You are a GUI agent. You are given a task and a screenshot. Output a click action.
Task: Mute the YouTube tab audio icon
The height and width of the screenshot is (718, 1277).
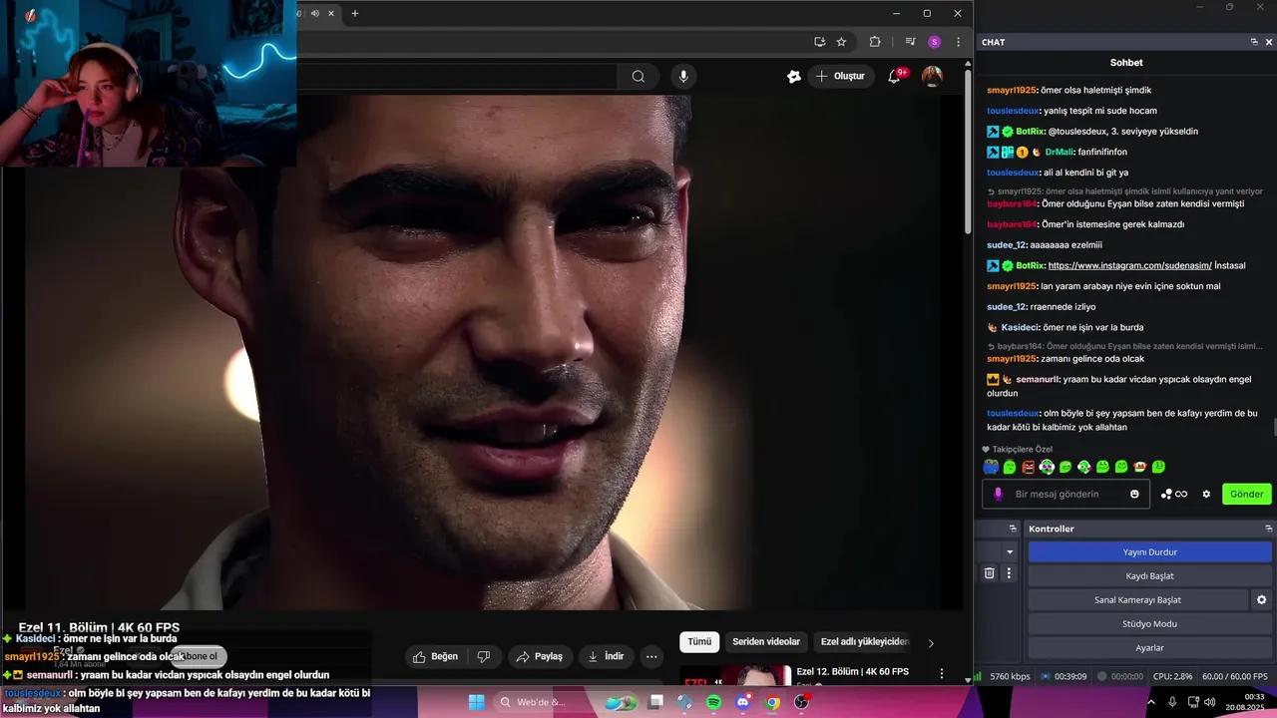(314, 13)
